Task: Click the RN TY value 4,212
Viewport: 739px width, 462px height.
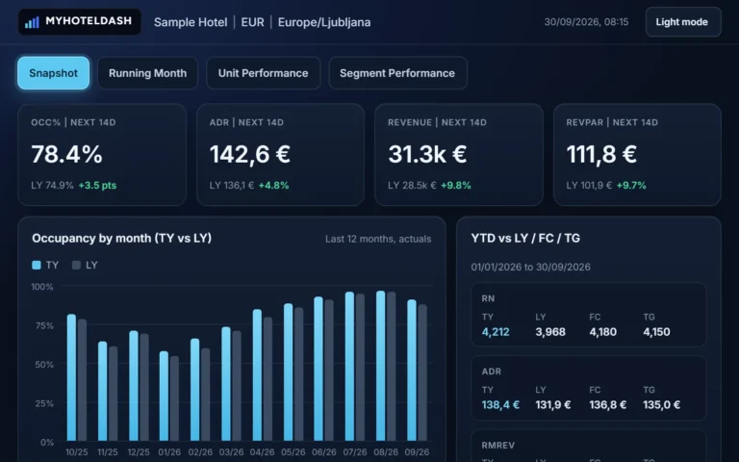Action: pos(496,332)
